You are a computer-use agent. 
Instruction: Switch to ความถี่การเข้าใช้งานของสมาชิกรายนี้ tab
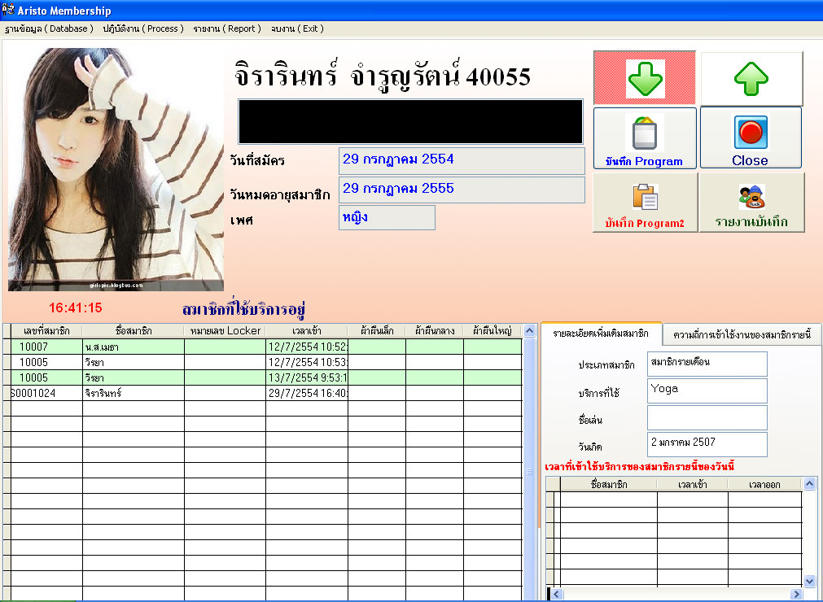(742, 334)
